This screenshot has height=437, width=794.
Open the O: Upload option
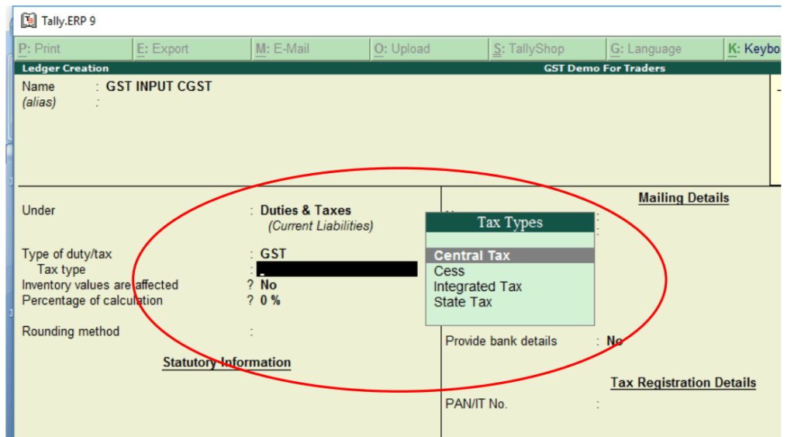click(x=429, y=49)
